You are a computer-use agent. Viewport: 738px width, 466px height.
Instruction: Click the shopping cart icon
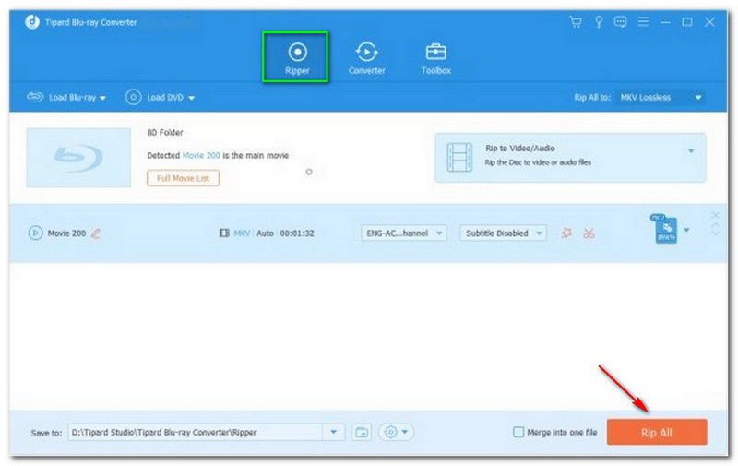click(x=575, y=21)
